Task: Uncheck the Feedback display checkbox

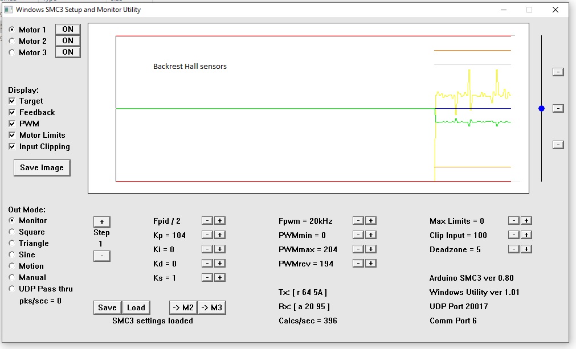Action: (13, 113)
